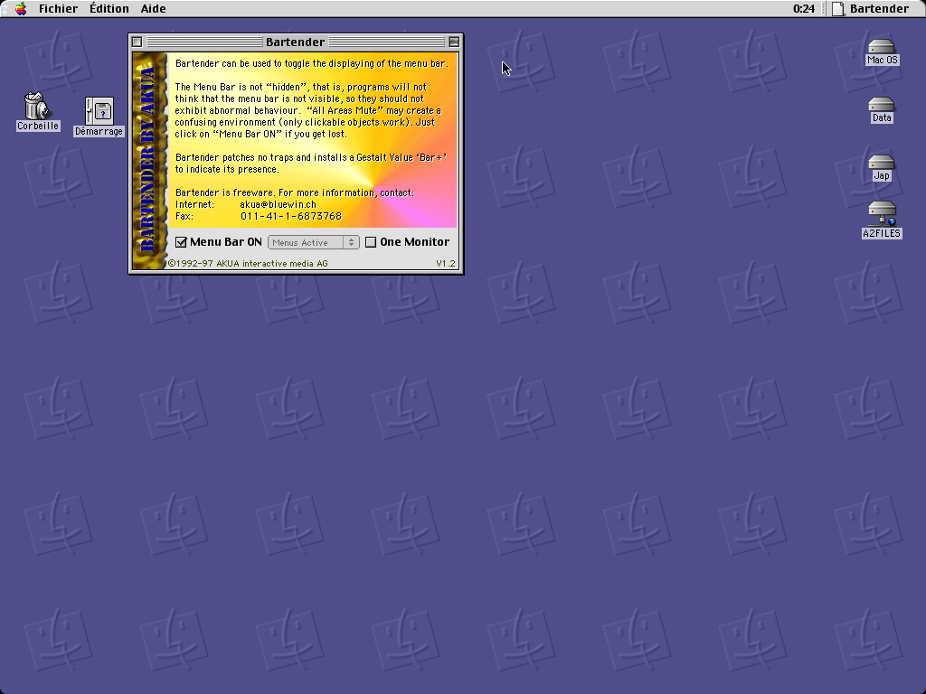This screenshot has height=694, width=926.
Task: Click the ©1992-97 AKUA copyright text
Action: 248,264
